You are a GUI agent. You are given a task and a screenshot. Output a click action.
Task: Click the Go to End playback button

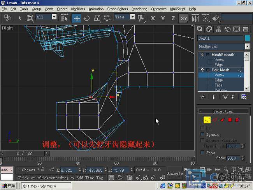click(x=218, y=169)
